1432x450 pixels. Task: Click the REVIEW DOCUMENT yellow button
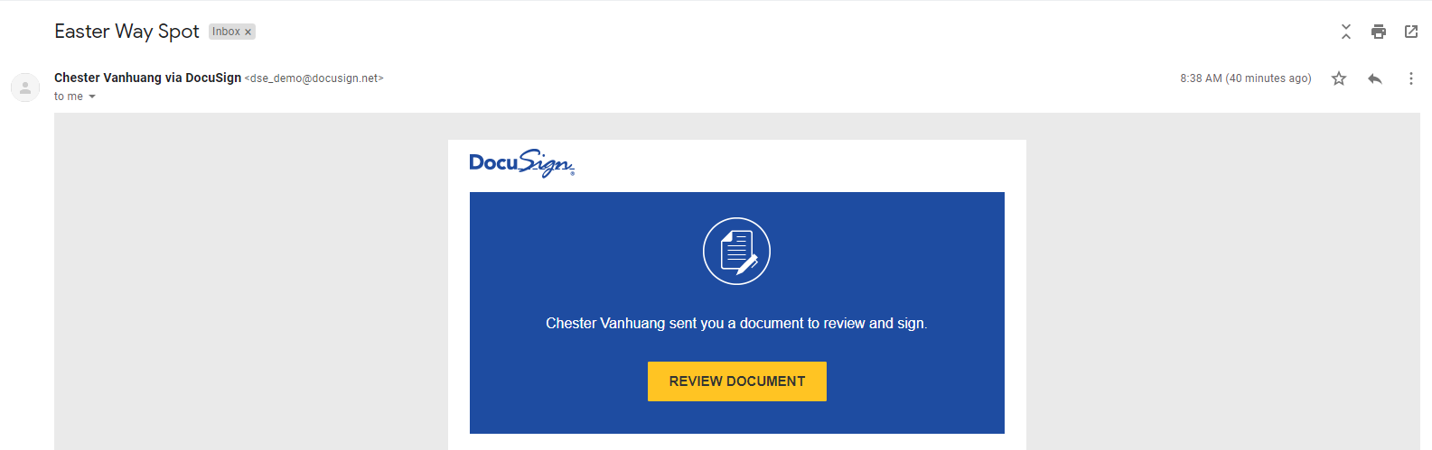(x=737, y=381)
